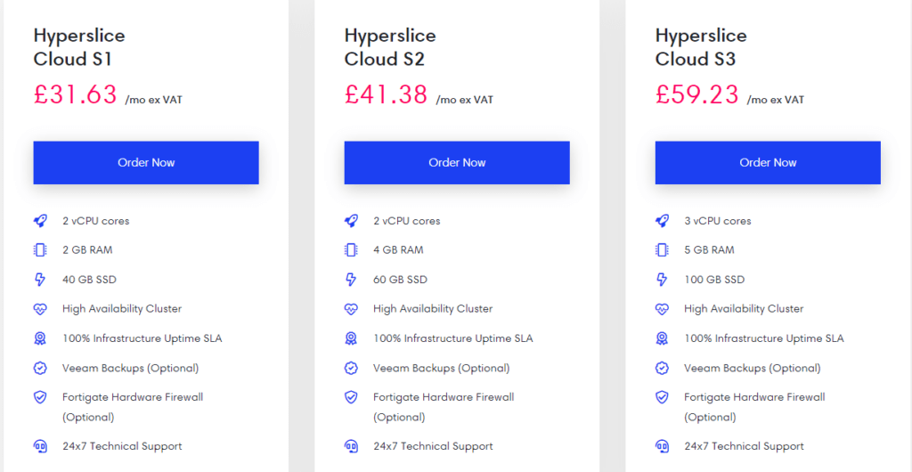Click verified badge icon for S3 Veeam Backups
912x472 pixels.
(662, 368)
